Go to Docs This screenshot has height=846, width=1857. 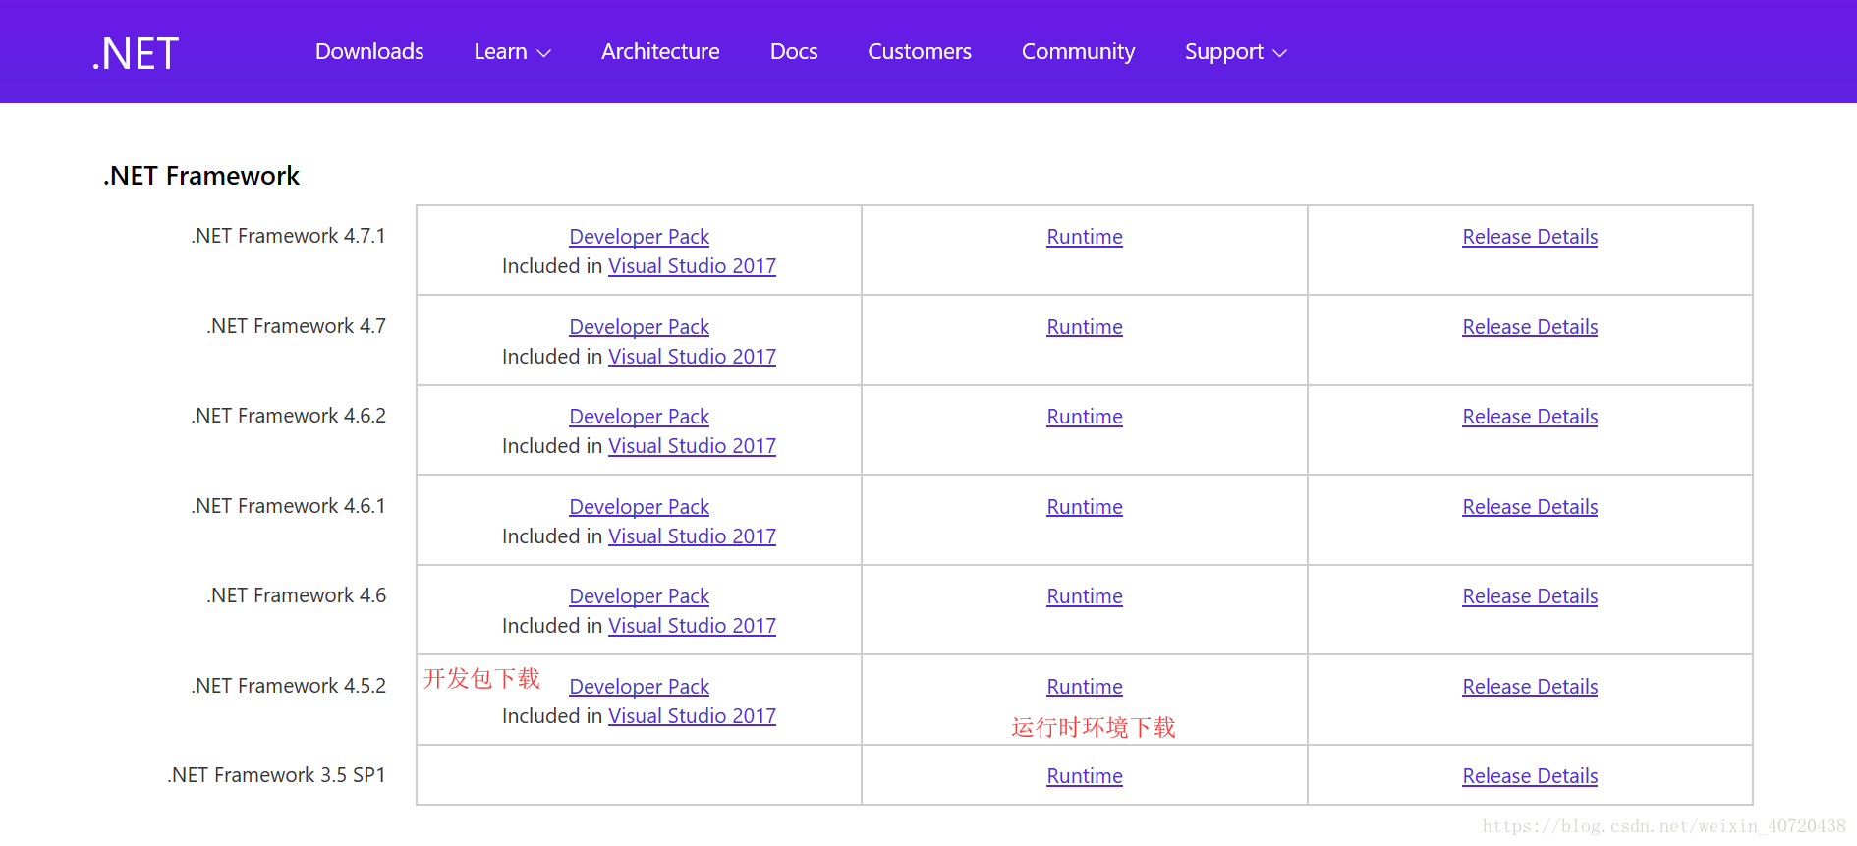pos(794,51)
